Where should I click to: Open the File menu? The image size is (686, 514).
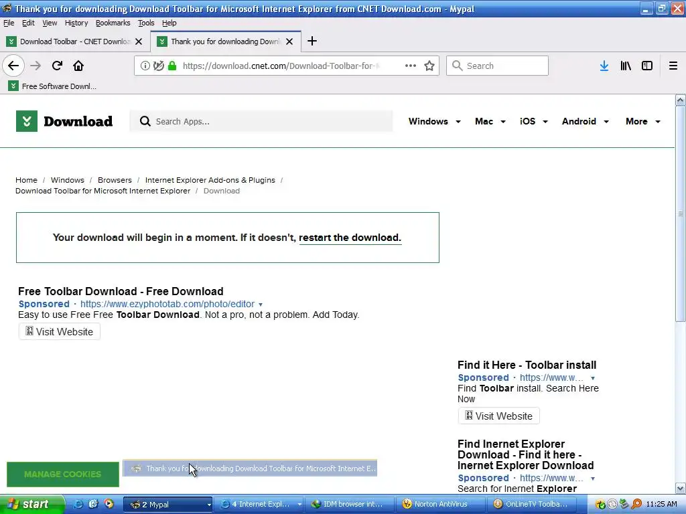[9, 23]
